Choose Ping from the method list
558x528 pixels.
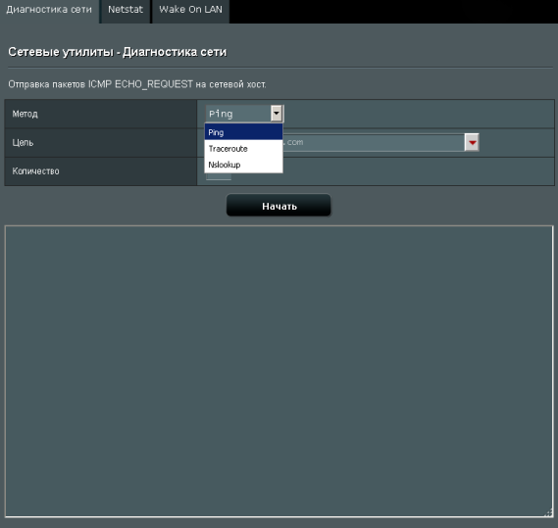pyautogui.click(x=243, y=132)
